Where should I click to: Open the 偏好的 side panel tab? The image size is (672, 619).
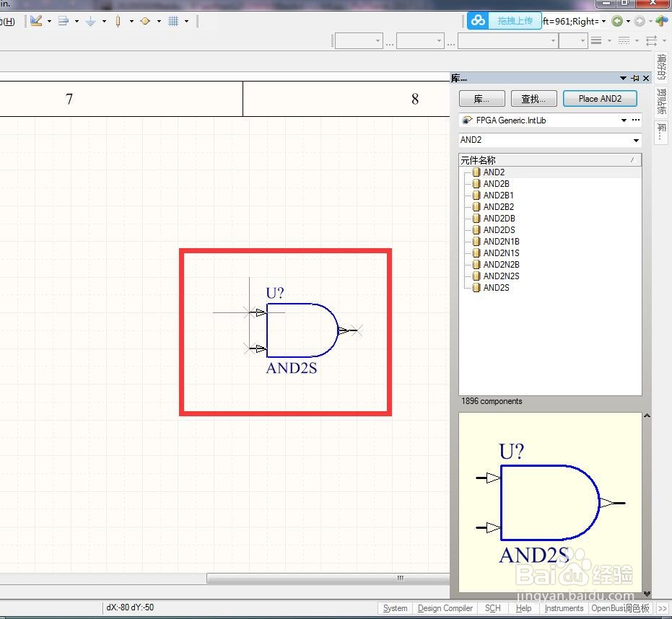pos(661,67)
